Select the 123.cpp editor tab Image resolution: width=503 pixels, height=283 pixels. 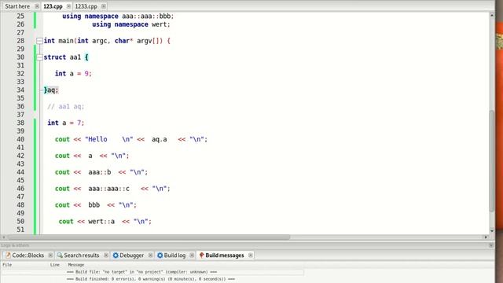[x=53, y=6]
